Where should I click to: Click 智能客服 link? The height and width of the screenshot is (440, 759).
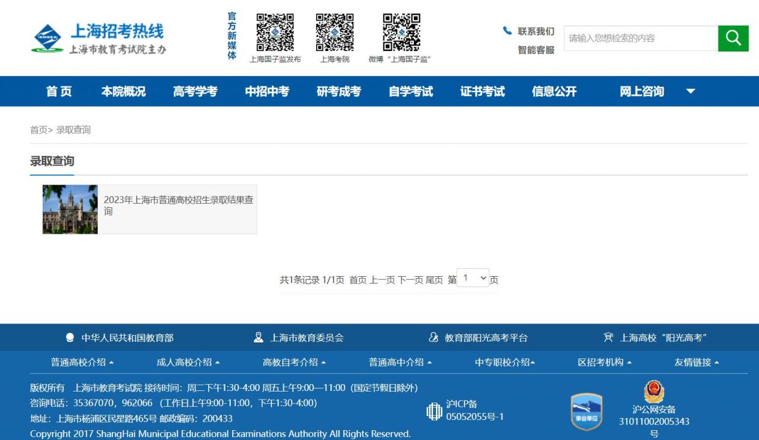(x=536, y=50)
